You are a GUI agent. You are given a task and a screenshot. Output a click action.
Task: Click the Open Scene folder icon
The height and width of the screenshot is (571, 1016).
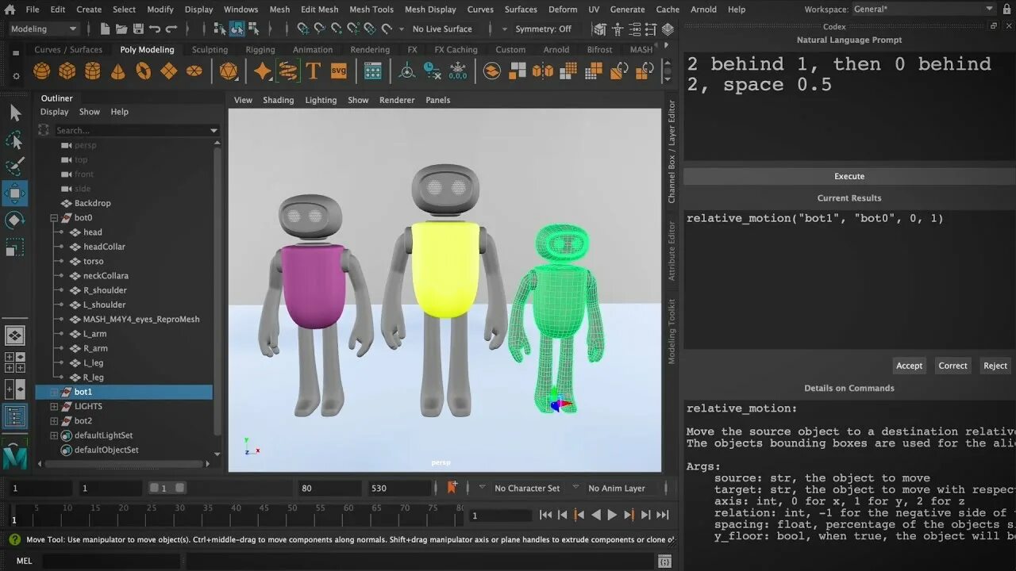click(x=121, y=29)
